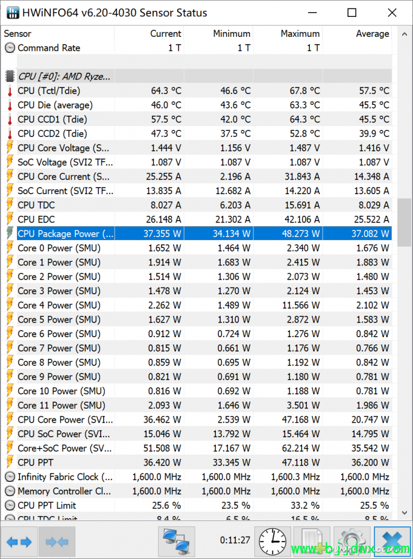Click thermometer icon for CPU Die (average)
The width and height of the screenshot is (413, 559).
pos(10,105)
